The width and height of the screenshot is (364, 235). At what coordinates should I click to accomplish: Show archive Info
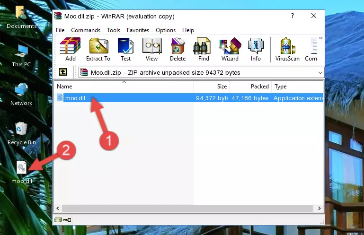(x=256, y=49)
